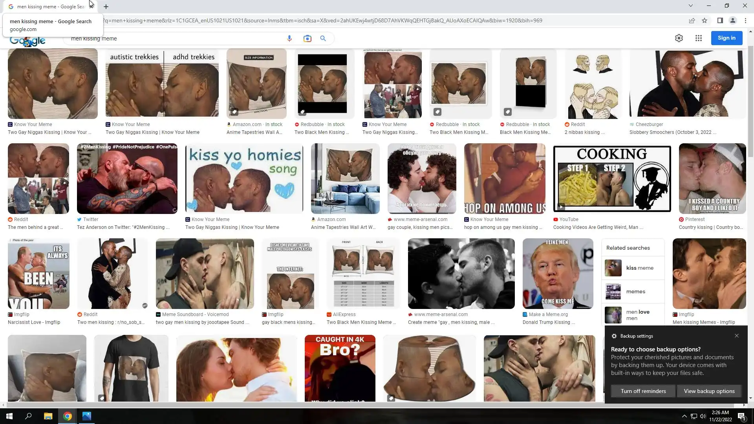Click the blue search magnifier icon
The image size is (754, 424).
pos(323,38)
